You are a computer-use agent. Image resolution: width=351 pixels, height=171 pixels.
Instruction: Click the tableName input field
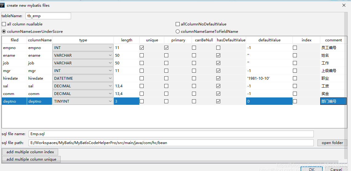pos(48,16)
